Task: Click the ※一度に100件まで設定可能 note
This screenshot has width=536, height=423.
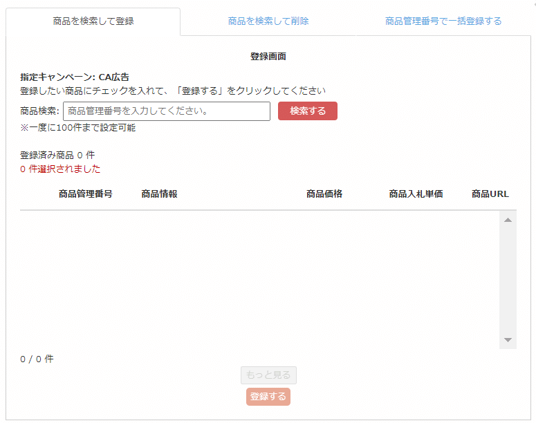Action: [78, 128]
